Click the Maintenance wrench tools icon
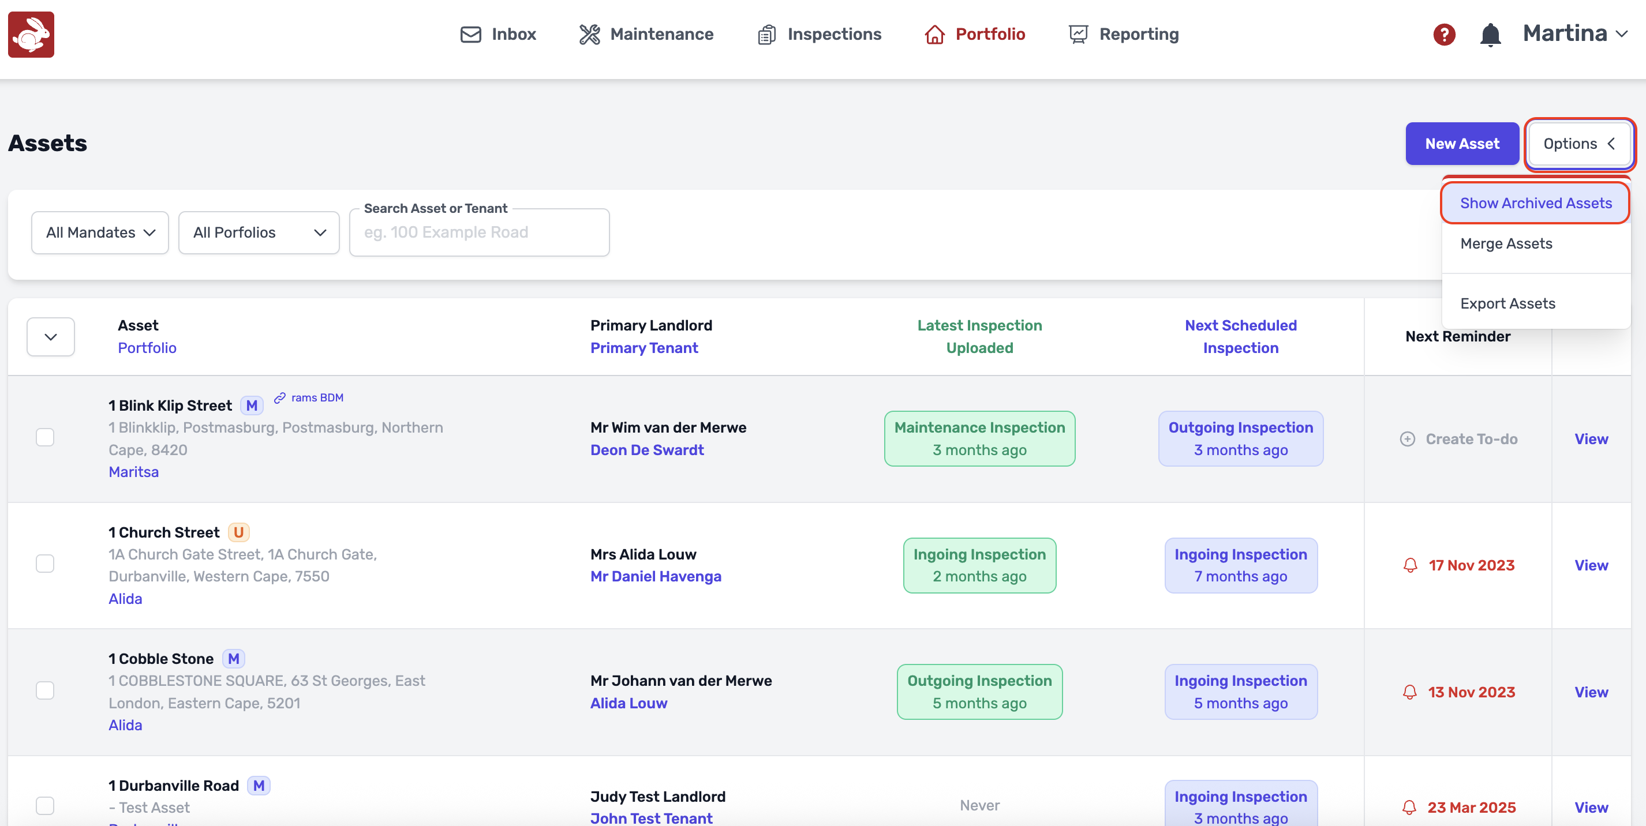Viewport: 1646px width, 826px height. [x=589, y=34]
